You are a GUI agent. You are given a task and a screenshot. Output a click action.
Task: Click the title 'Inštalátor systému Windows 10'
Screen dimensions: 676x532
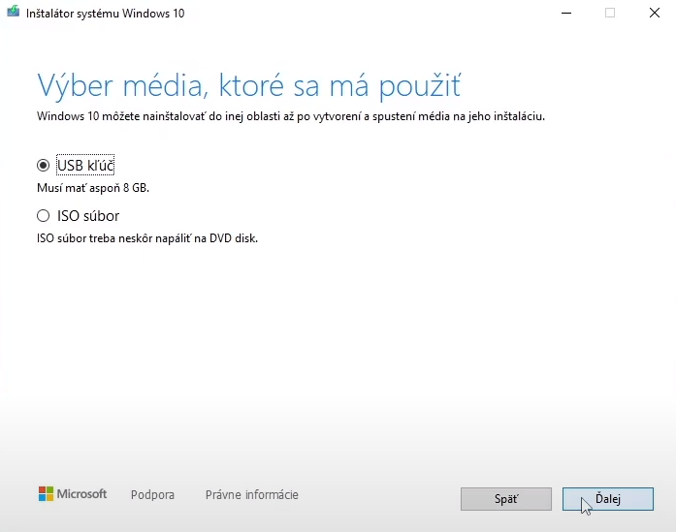coord(105,14)
